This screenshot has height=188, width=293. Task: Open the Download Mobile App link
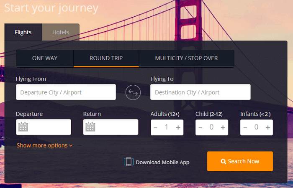162,162
